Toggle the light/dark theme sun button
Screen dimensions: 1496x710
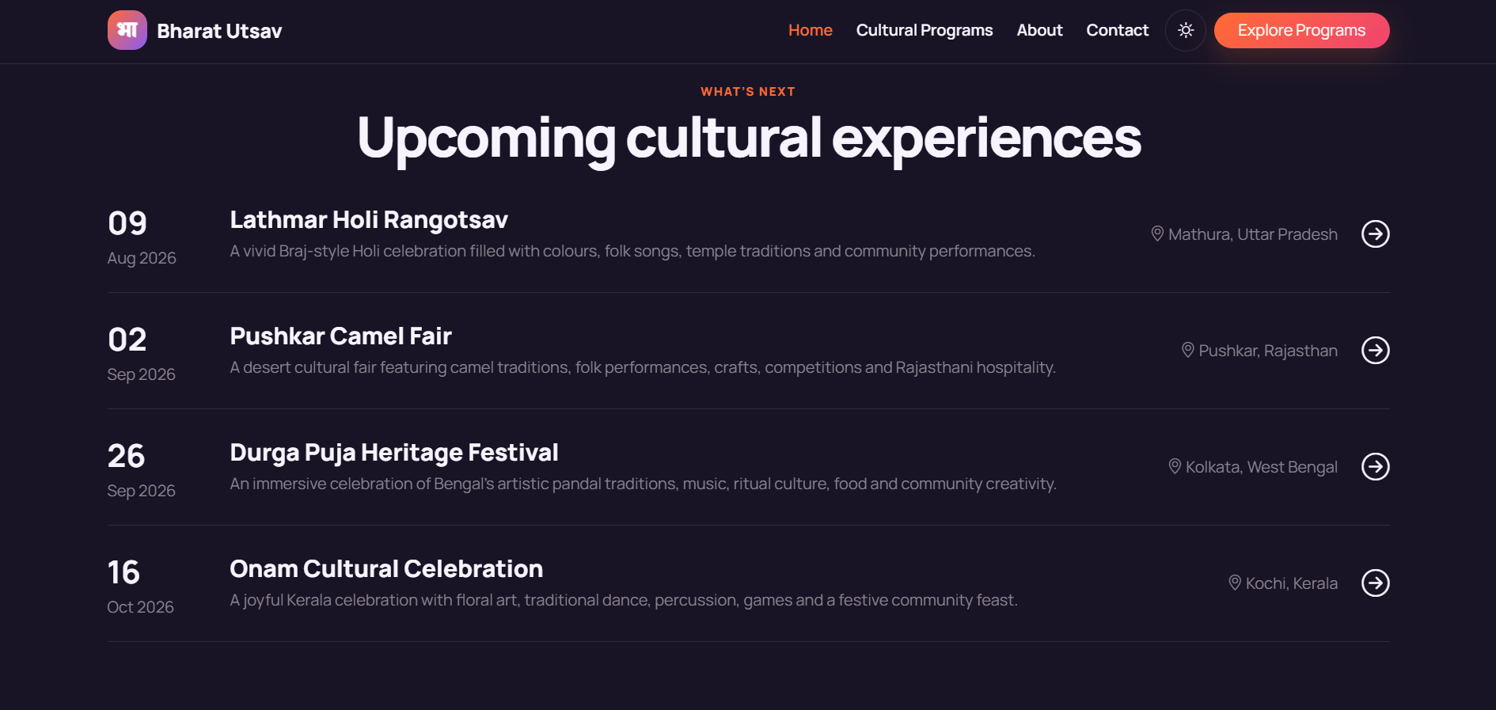[1186, 30]
